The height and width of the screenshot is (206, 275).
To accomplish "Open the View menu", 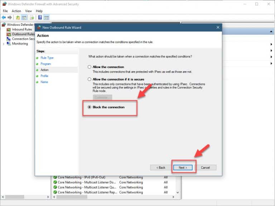I will coord(28,11).
